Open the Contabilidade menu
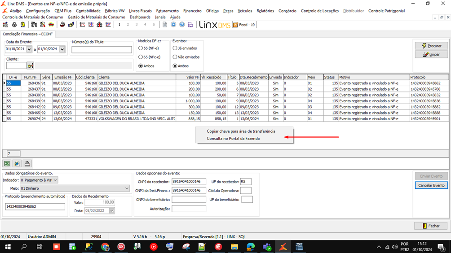 88,11
